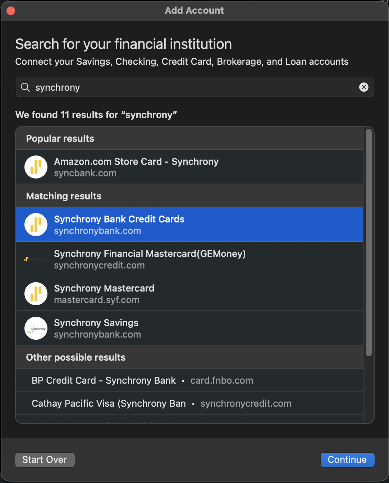
Task: Click the Synchrony Financial Mastercard logo
Action: (x=36, y=259)
